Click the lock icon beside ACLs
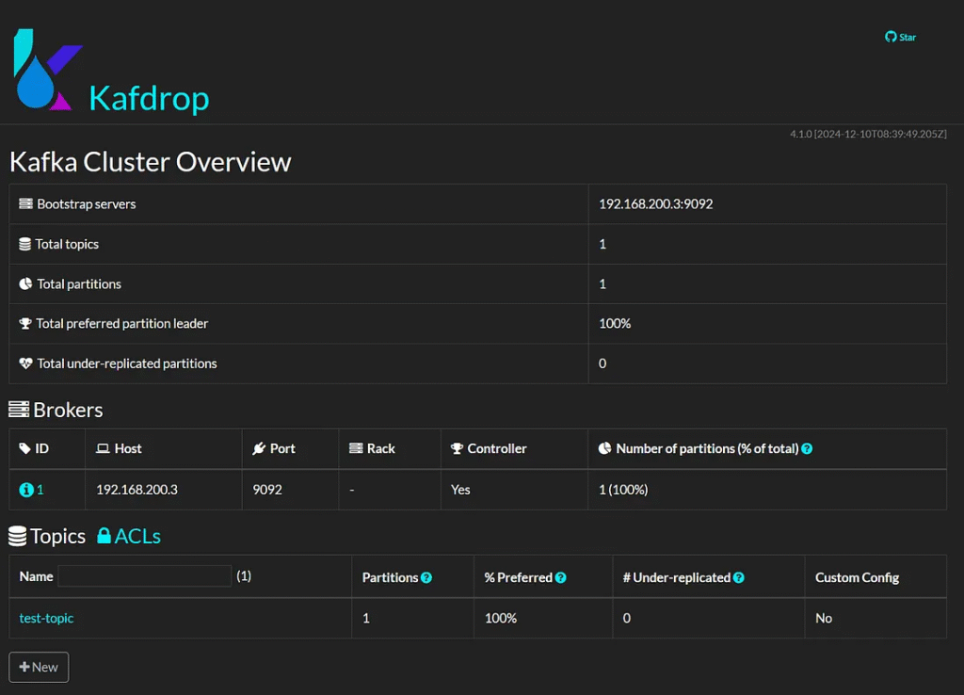This screenshot has height=695, width=964. 104,536
